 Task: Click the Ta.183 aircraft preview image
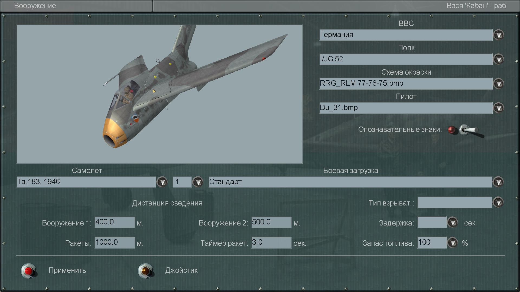(160, 94)
